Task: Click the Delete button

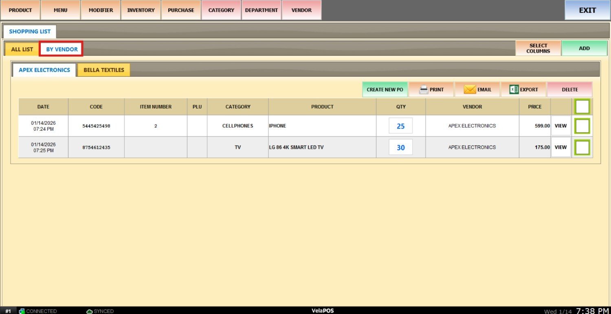Action: pos(569,90)
